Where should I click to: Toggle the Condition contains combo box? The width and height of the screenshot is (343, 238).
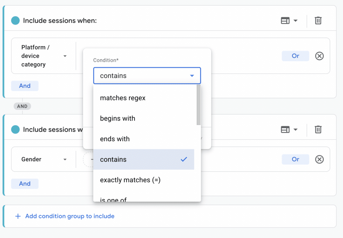click(x=147, y=76)
